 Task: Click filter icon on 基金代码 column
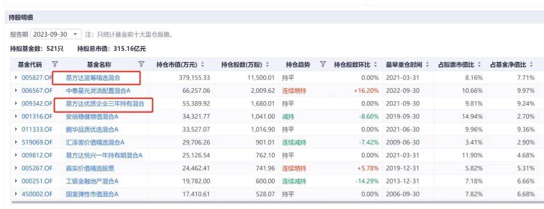coord(55,64)
